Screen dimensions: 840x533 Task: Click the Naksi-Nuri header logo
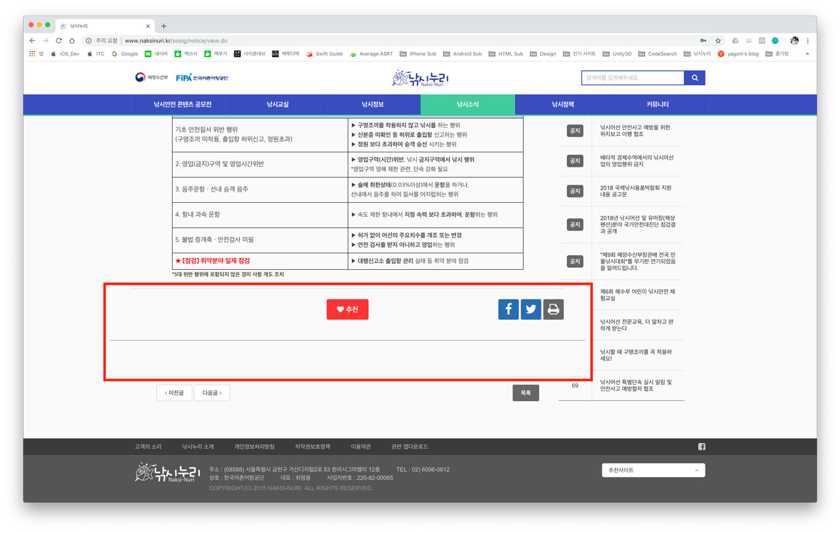coord(420,79)
